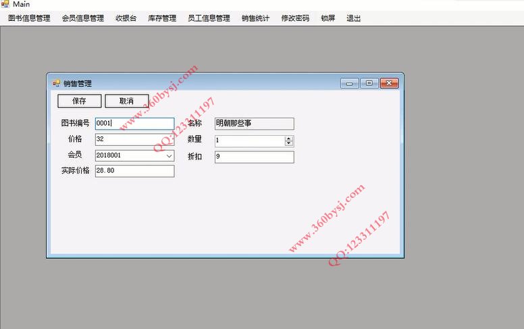The width and height of the screenshot is (524, 329).
Task: Click the 取消 button
Action: 127,101
